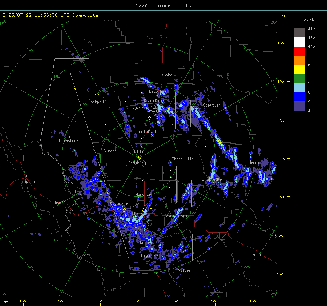Click the RockyMH location label
The width and height of the screenshot is (327, 306).
click(x=96, y=102)
